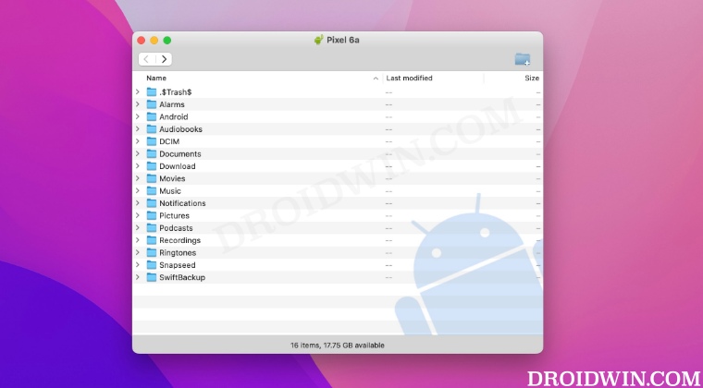The height and width of the screenshot is (388, 703).
Task: Click the Audiobooks folder icon
Action: tap(152, 129)
